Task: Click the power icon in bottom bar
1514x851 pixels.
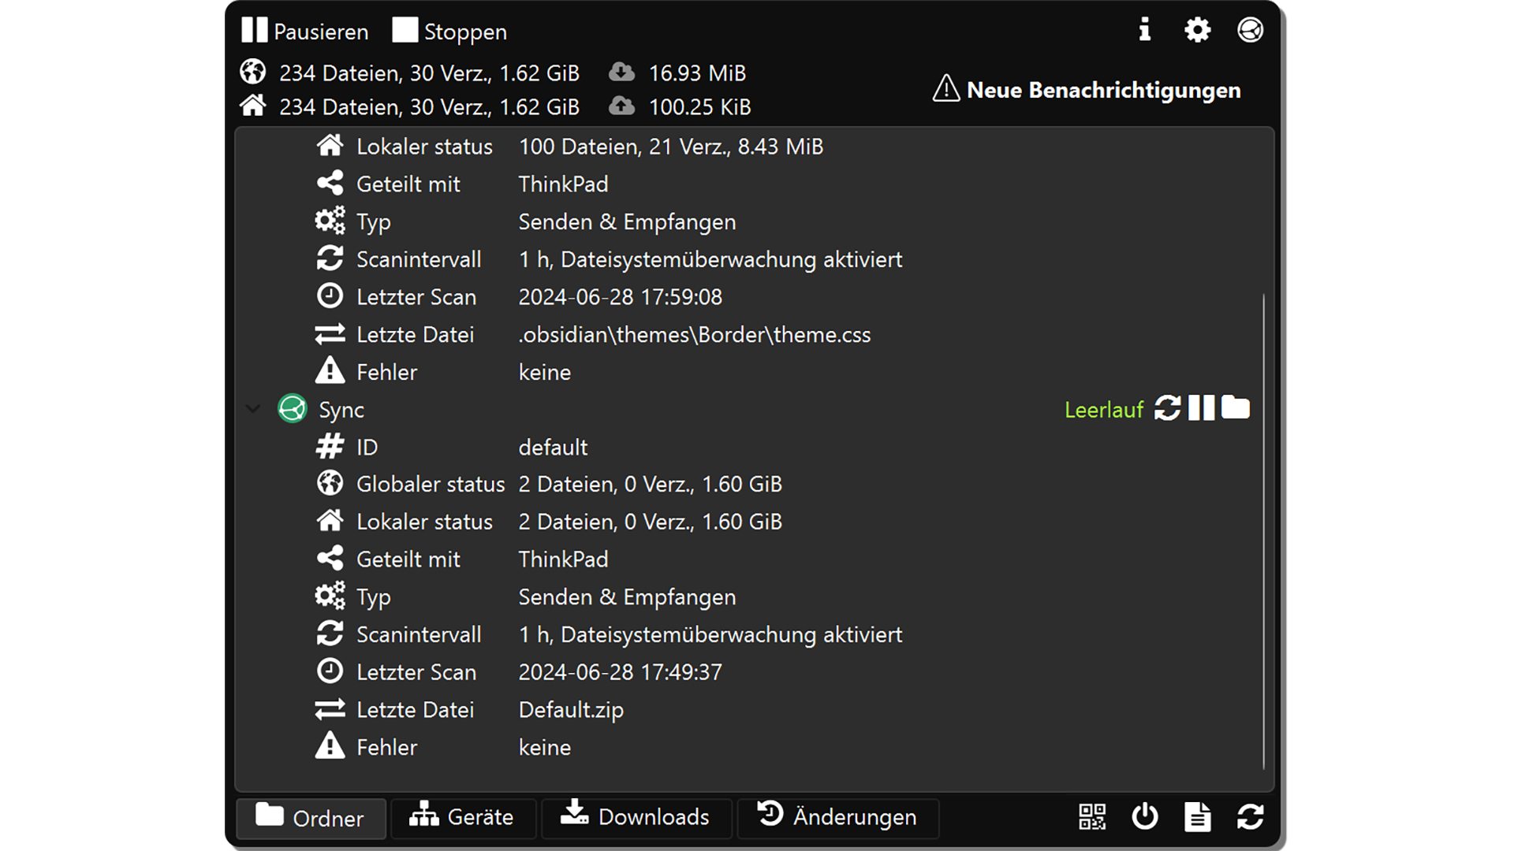Action: pyautogui.click(x=1144, y=816)
